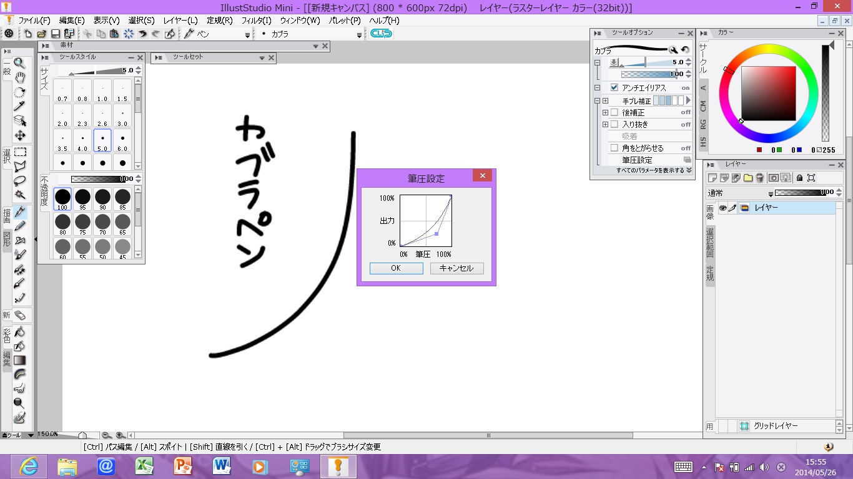The height and width of the screenshot is (479, 853).
Task: Open the 通常 blend mode dropdown
Action: 771,193
